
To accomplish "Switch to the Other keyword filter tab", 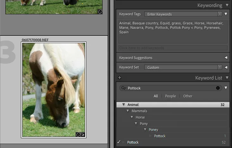I will [x=188, y=96].
